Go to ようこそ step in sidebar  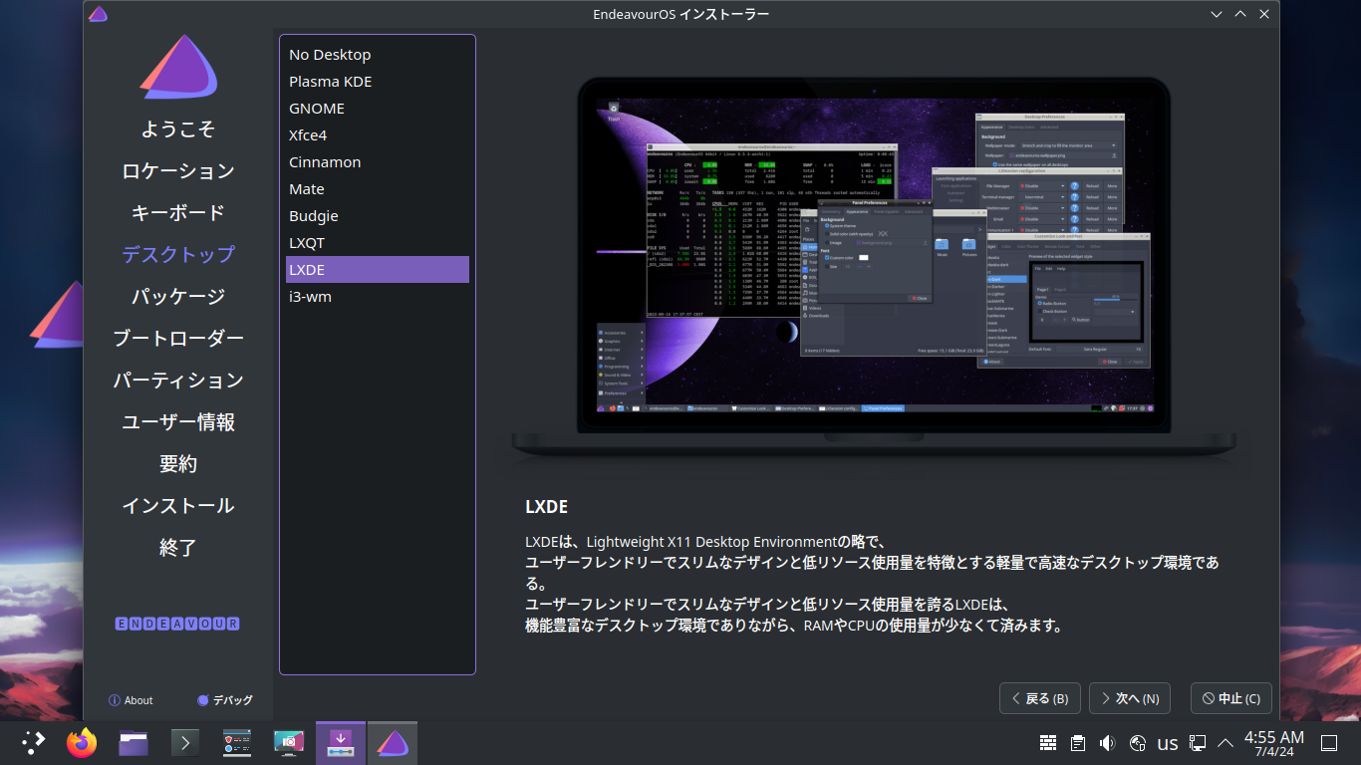[x=178, y=129]
